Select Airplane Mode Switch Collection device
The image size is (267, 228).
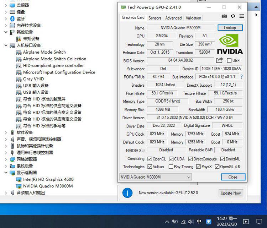pos(55,59)
